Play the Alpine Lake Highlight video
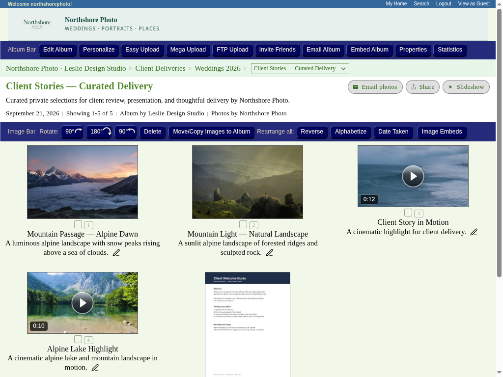Viewport: 503px width, 377px height. coord(83,303)
